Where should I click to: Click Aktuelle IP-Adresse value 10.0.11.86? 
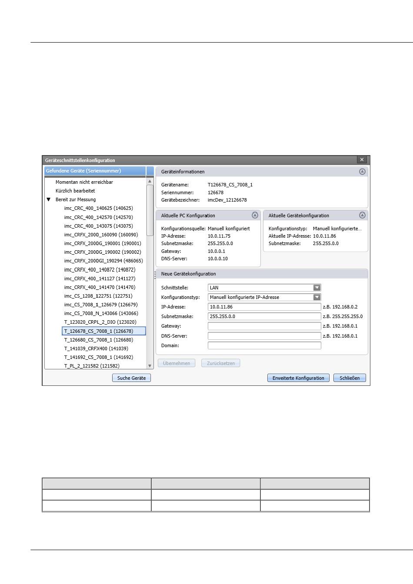tap(324, 236)
